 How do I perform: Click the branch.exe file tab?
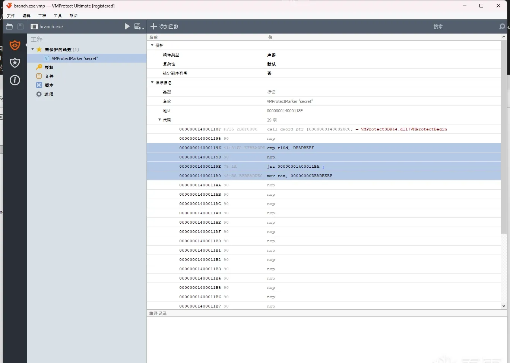pyautogui.click(x=47, y=26)
